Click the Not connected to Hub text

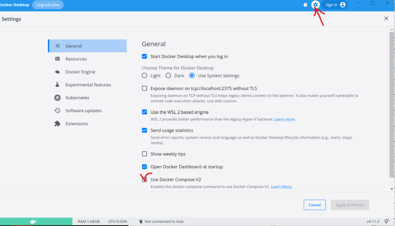[164, 221]
